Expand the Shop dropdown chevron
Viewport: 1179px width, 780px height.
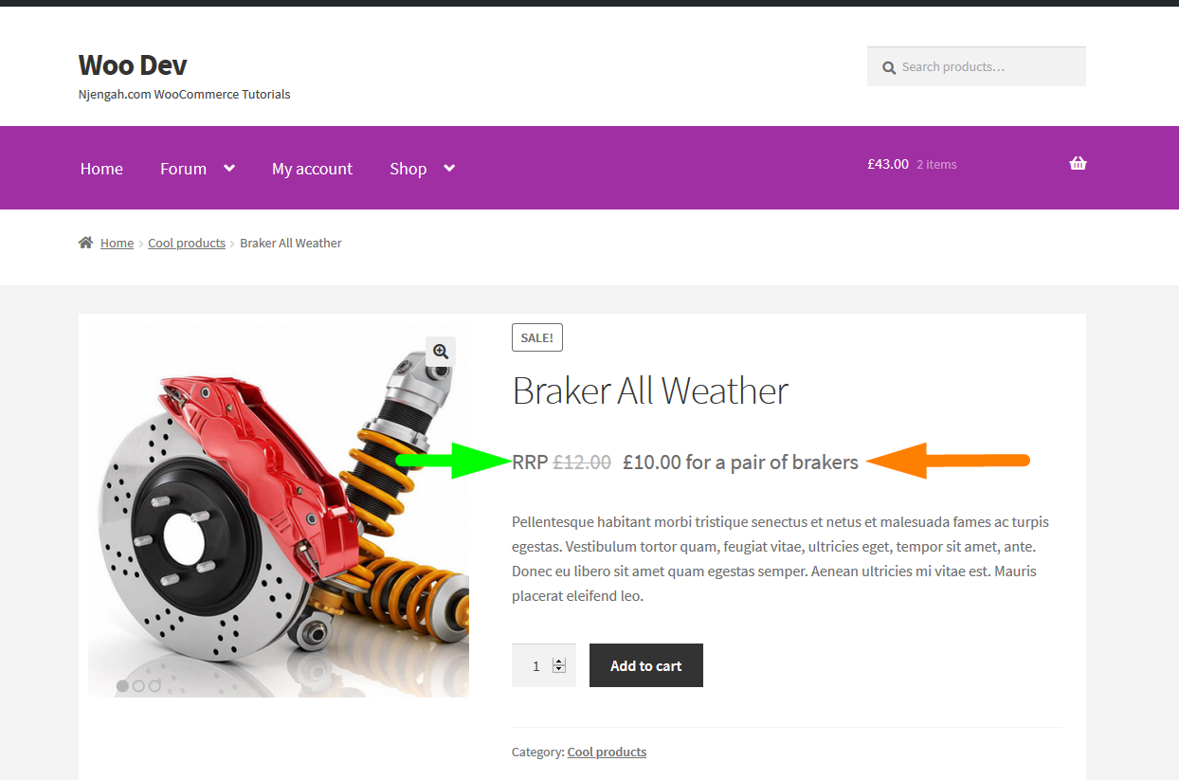pyautogui.click(x=449, y=168)
